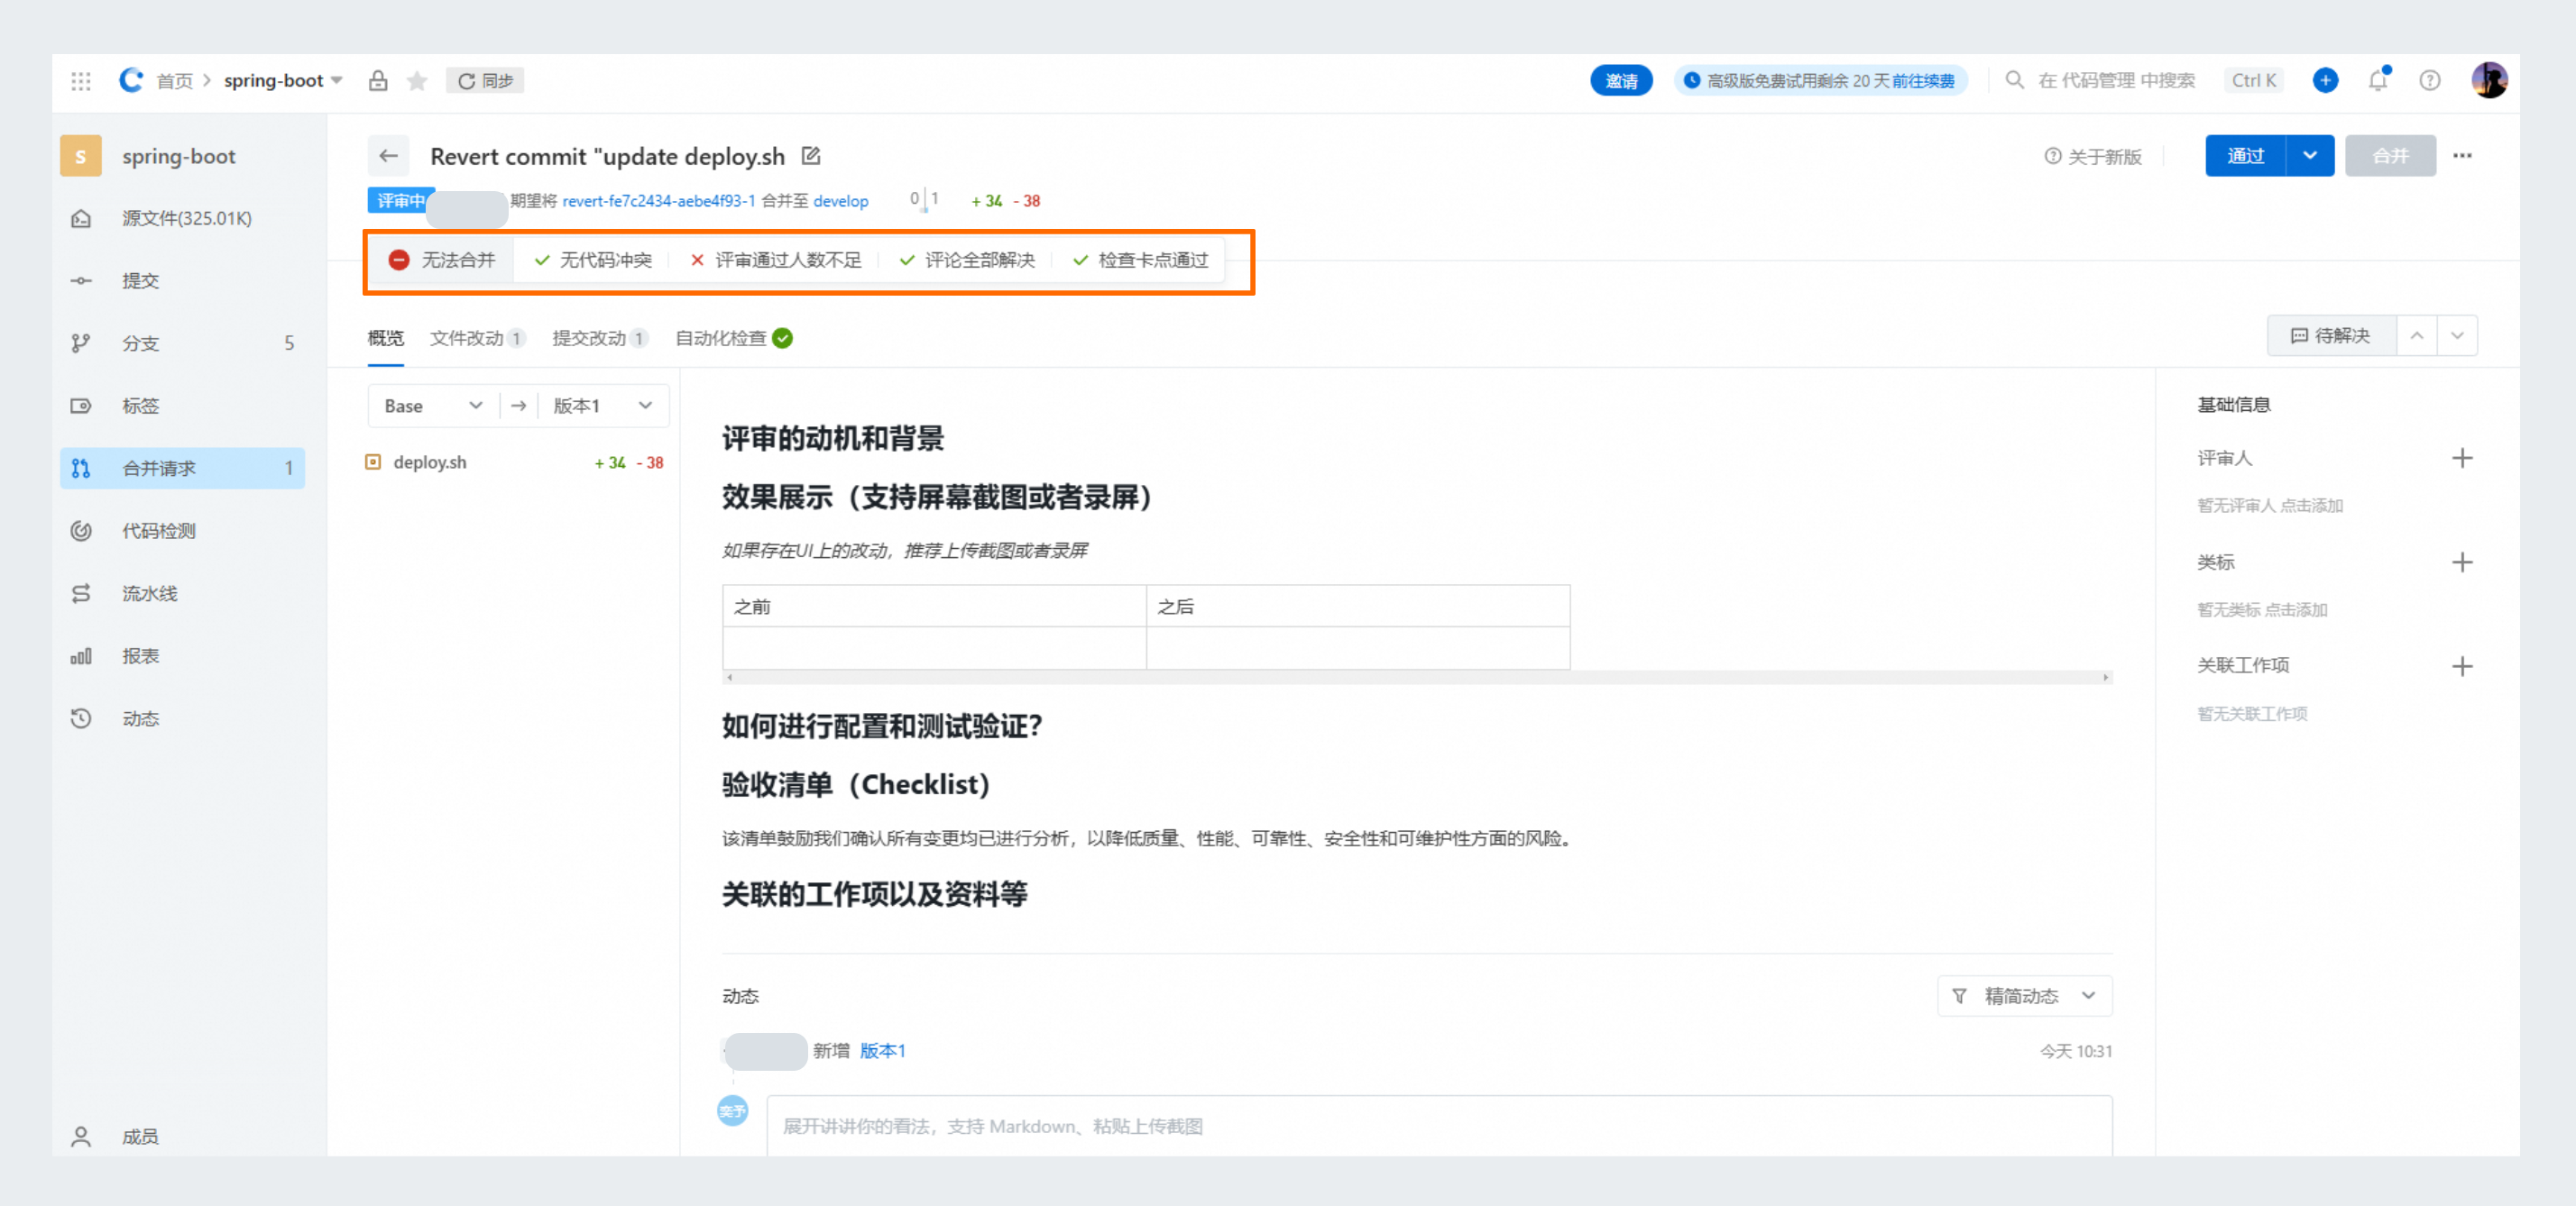Screen dimensions: 2576x1206
Task: Click 暂无评审人 点击添加 text
Action: [x=2270, y=506]
